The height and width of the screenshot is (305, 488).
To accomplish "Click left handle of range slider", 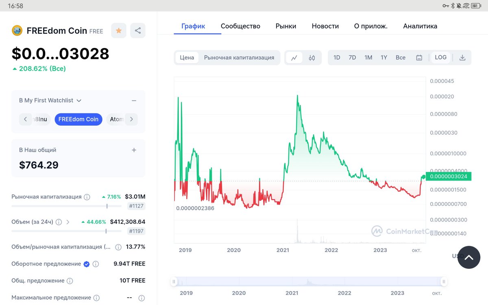I will tap(174, 281).
